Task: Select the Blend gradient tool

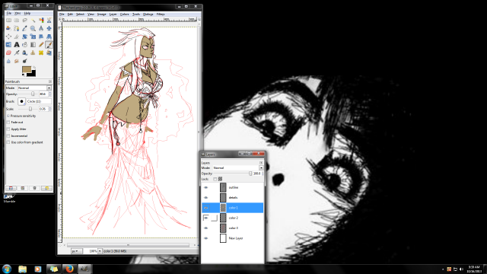Action: [33, 45]
